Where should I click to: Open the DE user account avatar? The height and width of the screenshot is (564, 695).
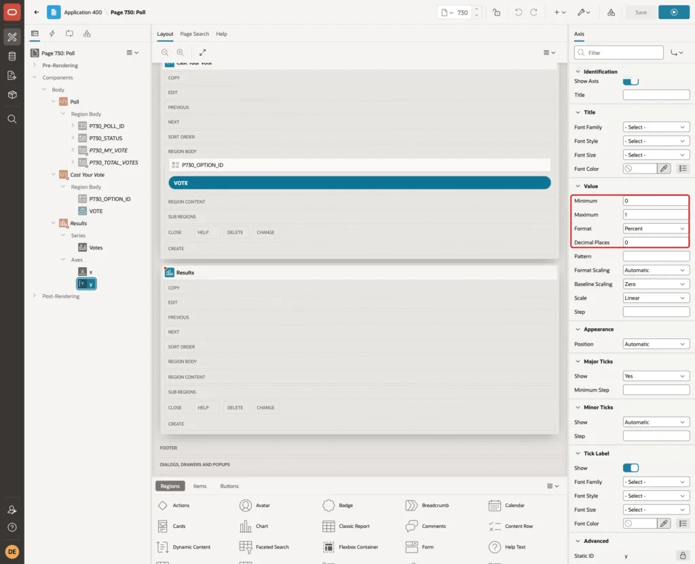12,552
